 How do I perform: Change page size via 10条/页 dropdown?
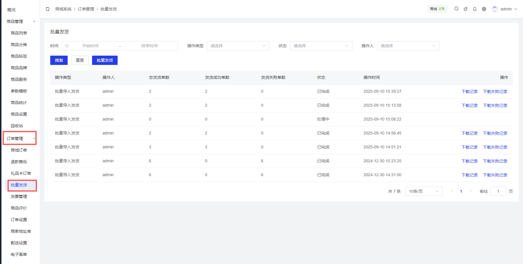point(424,191)
